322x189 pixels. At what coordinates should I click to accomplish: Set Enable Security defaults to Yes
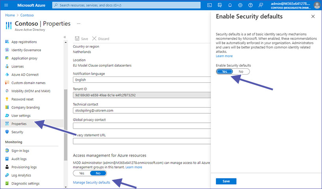tap(225, 71)
